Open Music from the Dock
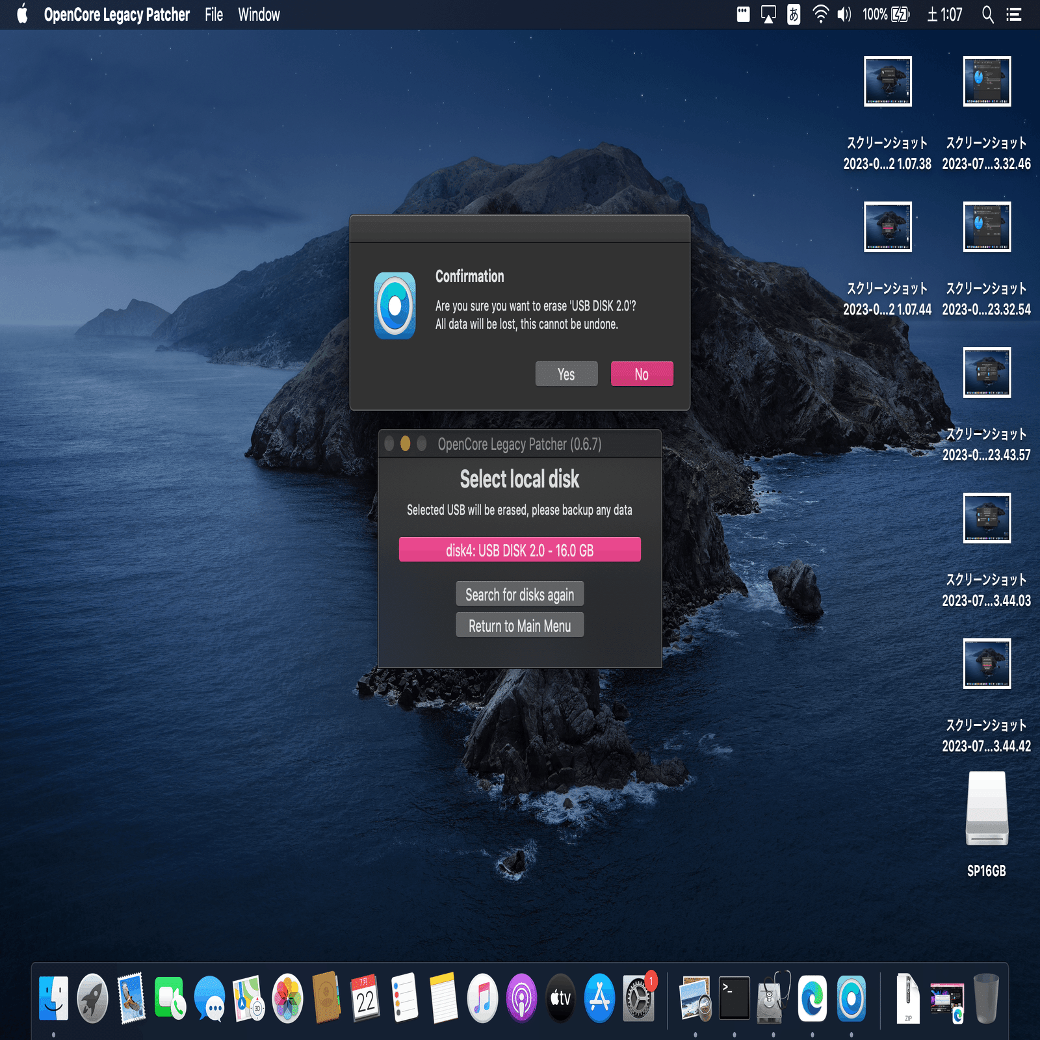Viewport: 1040px width, 1040px height. point(482,998)
